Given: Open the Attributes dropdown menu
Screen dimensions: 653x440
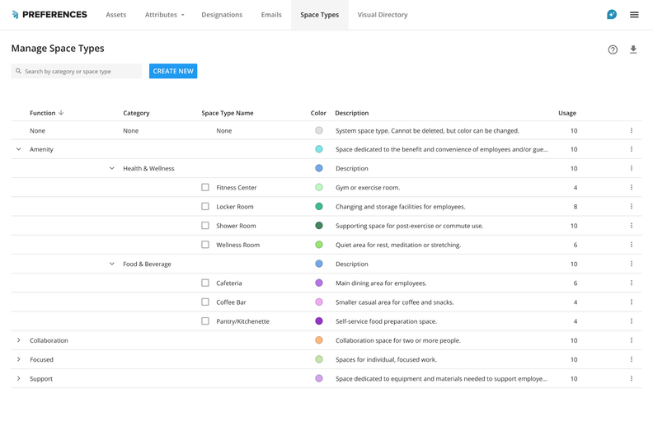Looking at the screenshot, I should 165,15.
